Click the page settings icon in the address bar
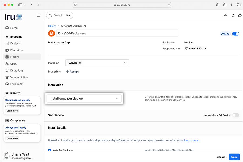The height and width of the screenshot is (162, 243). coord(75,5)
